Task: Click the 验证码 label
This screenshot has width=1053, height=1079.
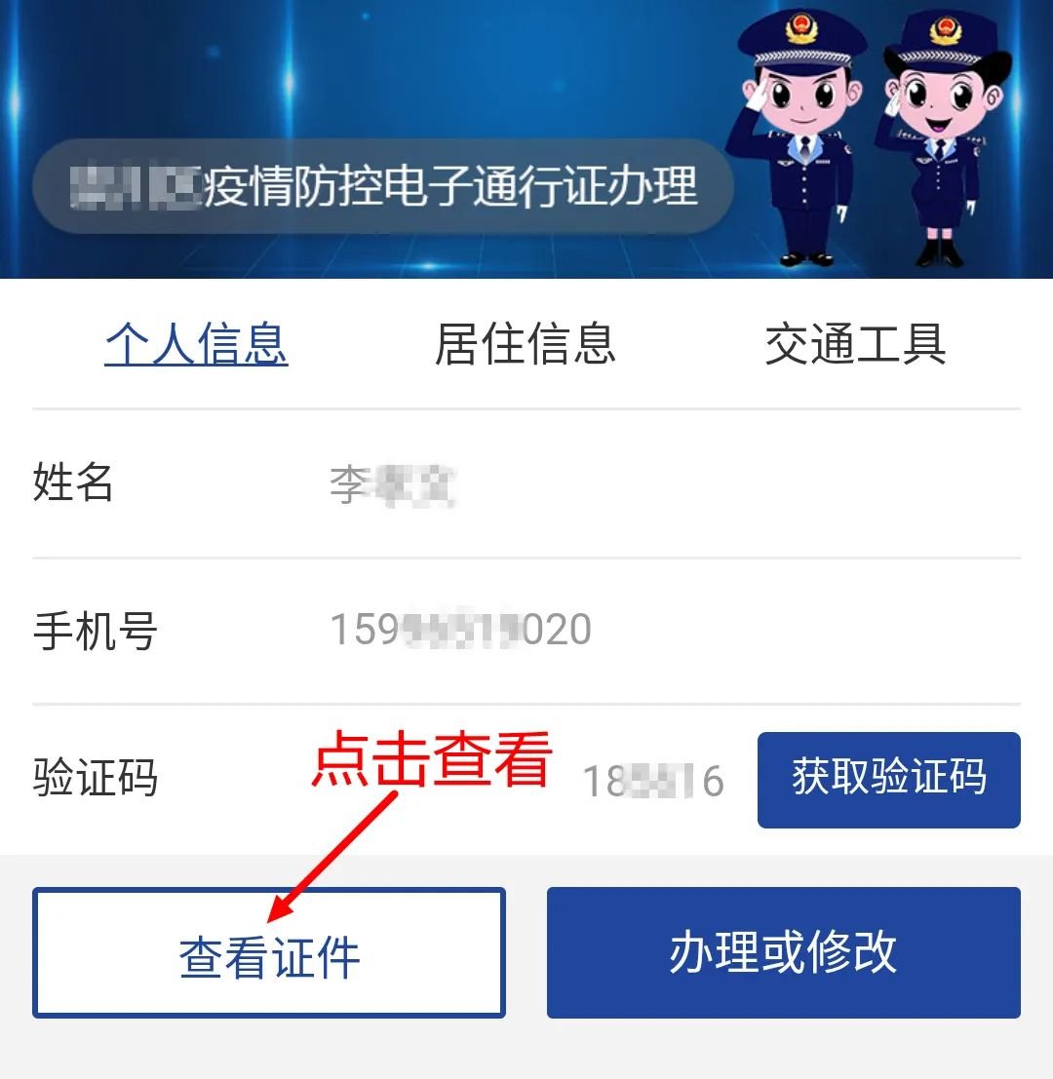Action: (x=96, y=778)
